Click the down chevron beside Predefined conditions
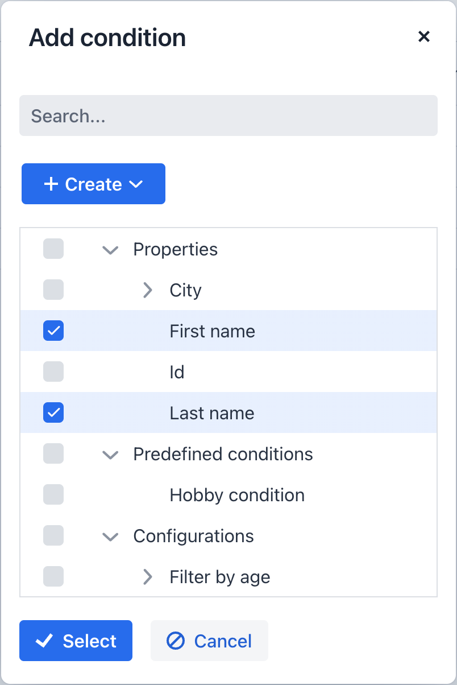Viewport: 457px width, 685px height. 110,453
